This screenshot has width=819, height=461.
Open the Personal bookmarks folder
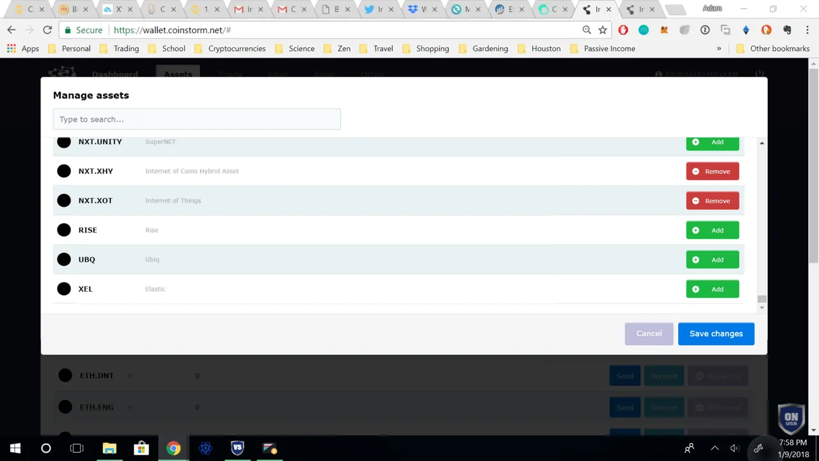[x=69, y=49]
